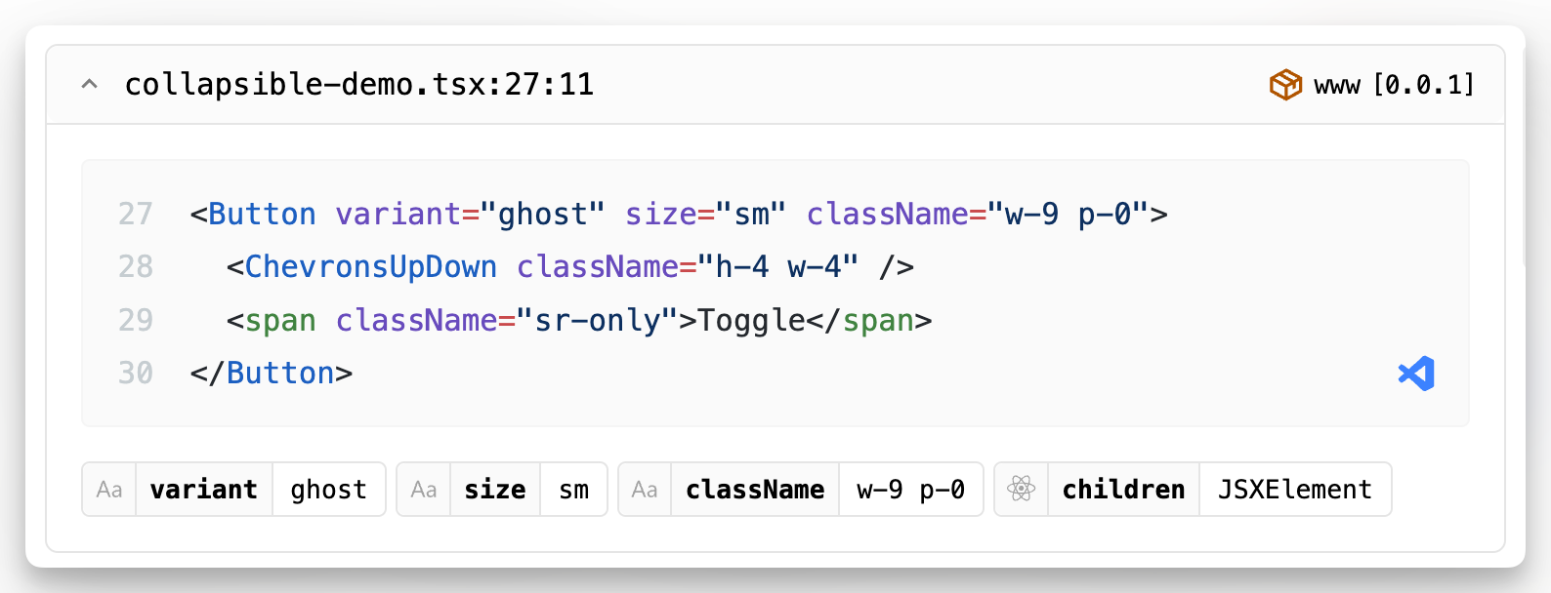This screenshot has height=593, width=1551.
Task: Click line number 27 in code
Action: tap(136, 214)
